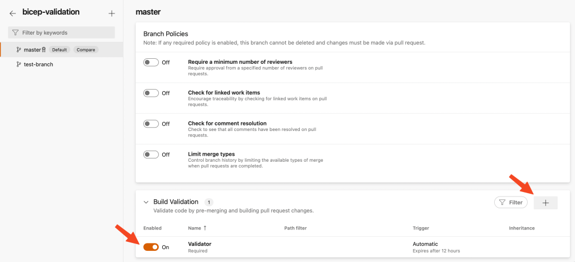Viewport: 575px width, 262px height.
Task: Select test-branch in the branch list
Action: tap(38, 64)
